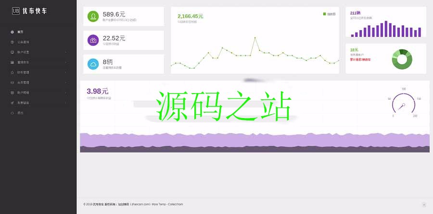Click the 3.98元 value
The image size is (433, 214).
pyautogui.click(x=98, y=91)
